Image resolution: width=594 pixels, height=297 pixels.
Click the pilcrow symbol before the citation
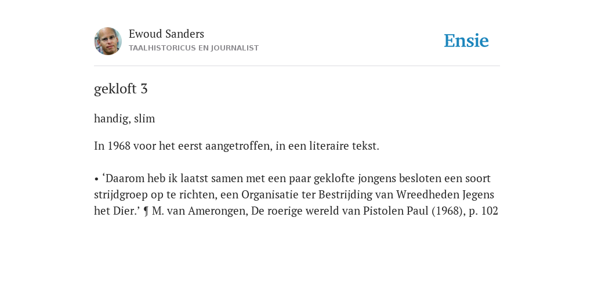click(x=146, y=211)
